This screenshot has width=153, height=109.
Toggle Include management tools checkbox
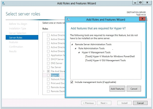[x=72, y=82]
